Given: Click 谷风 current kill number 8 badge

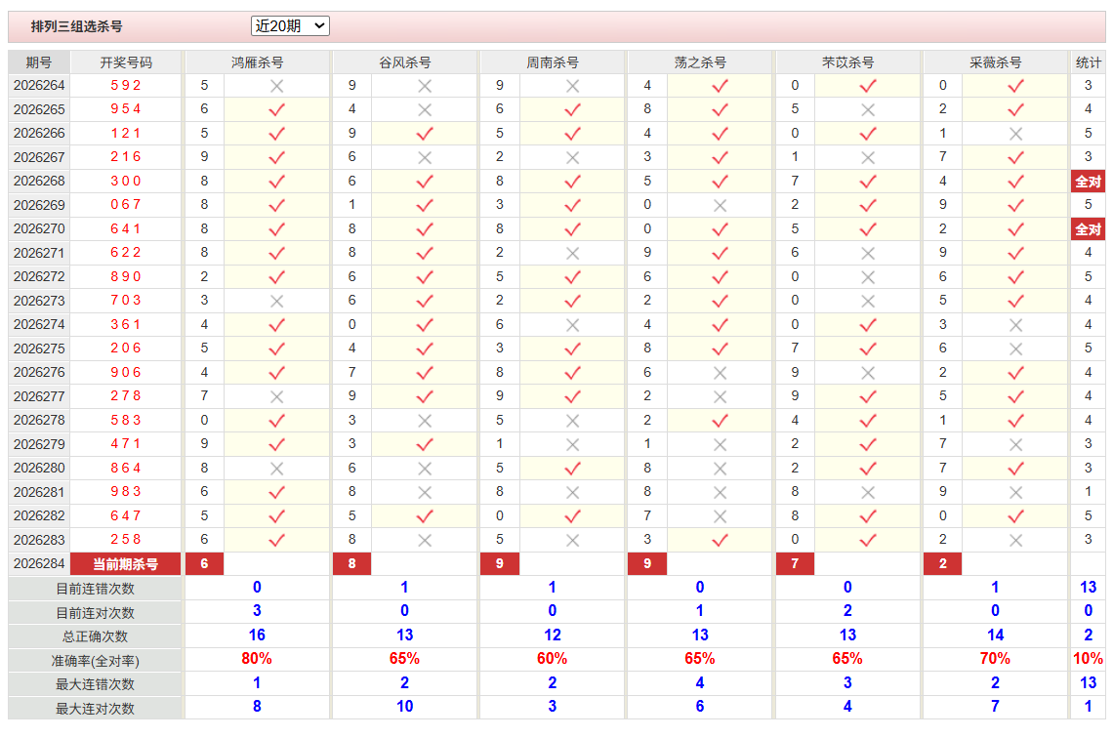Looking at the screenshot, I should (352, 563).
